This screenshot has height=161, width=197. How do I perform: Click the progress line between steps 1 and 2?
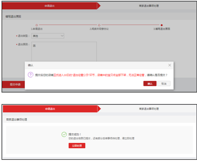[68, 25]
